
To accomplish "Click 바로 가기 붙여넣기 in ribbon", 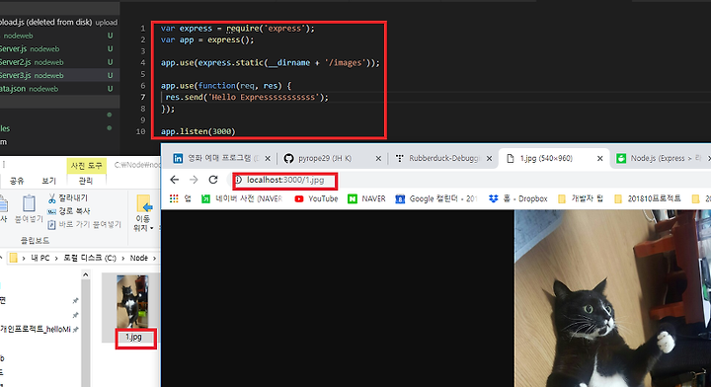I will [x=85, y=224].
